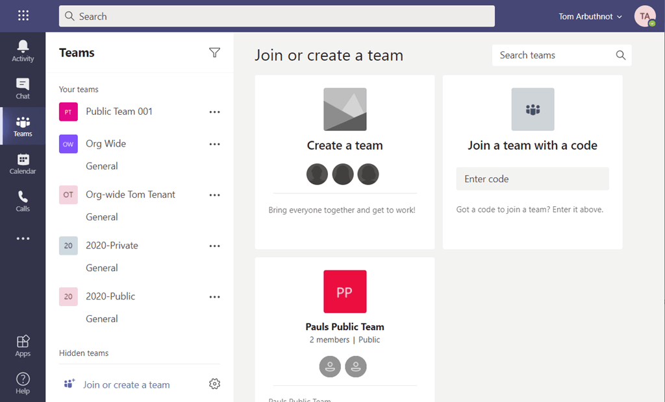Click the Help icon
665x402 pixels.
click(x=23, y=383)
